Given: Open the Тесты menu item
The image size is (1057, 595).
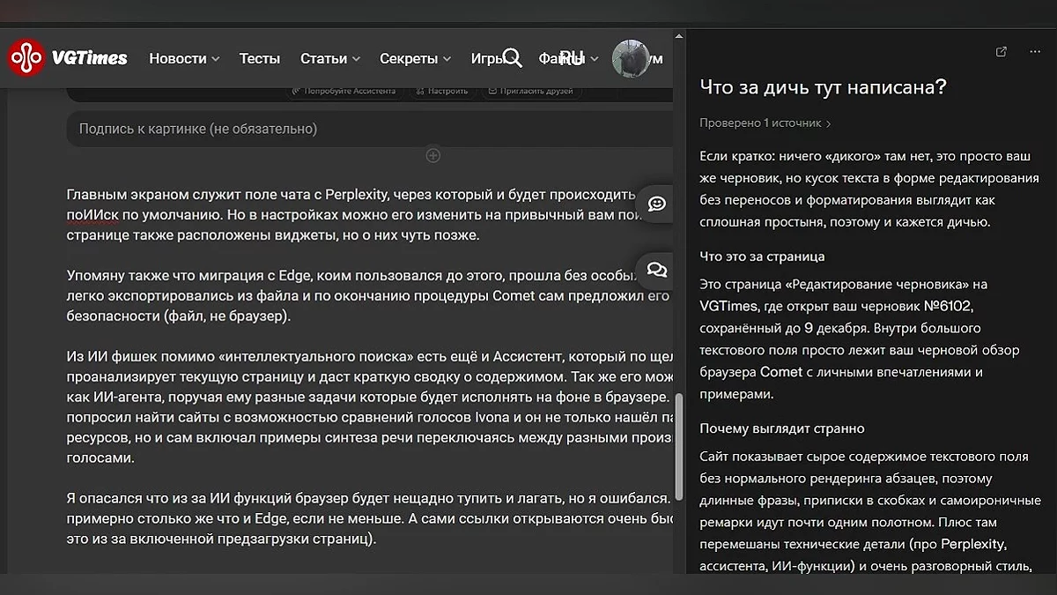Looking at the screenshot, I should click(x=259, y=59).
